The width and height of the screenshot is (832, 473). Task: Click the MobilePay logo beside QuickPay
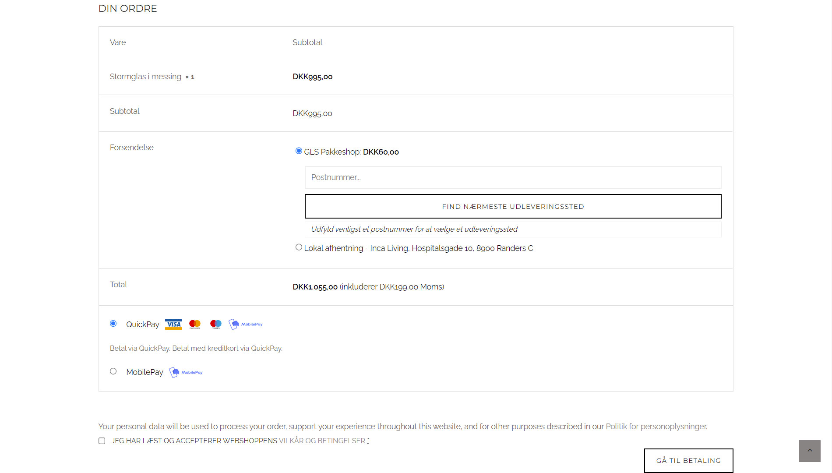(x=246, y=324)
